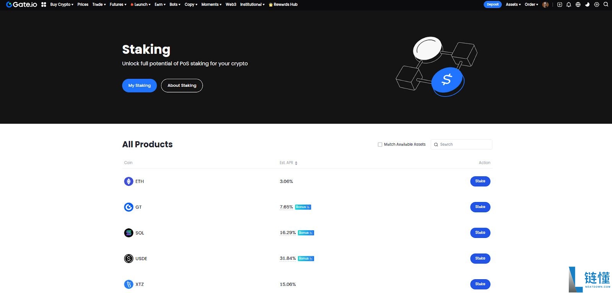Image resolution: width=612 pixels, height=293 pixels.
Task: Open Rewards Hub
Action: click(x=283, y=5)
